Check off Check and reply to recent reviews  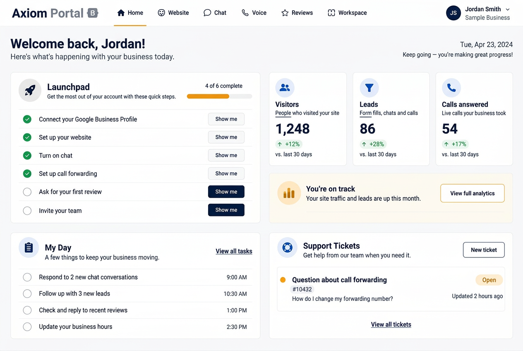point(27,310)
